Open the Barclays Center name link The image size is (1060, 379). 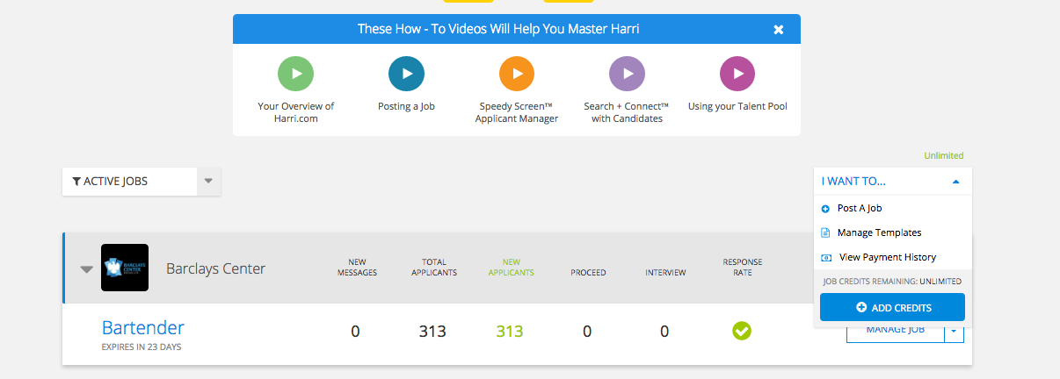pos(215,268)
